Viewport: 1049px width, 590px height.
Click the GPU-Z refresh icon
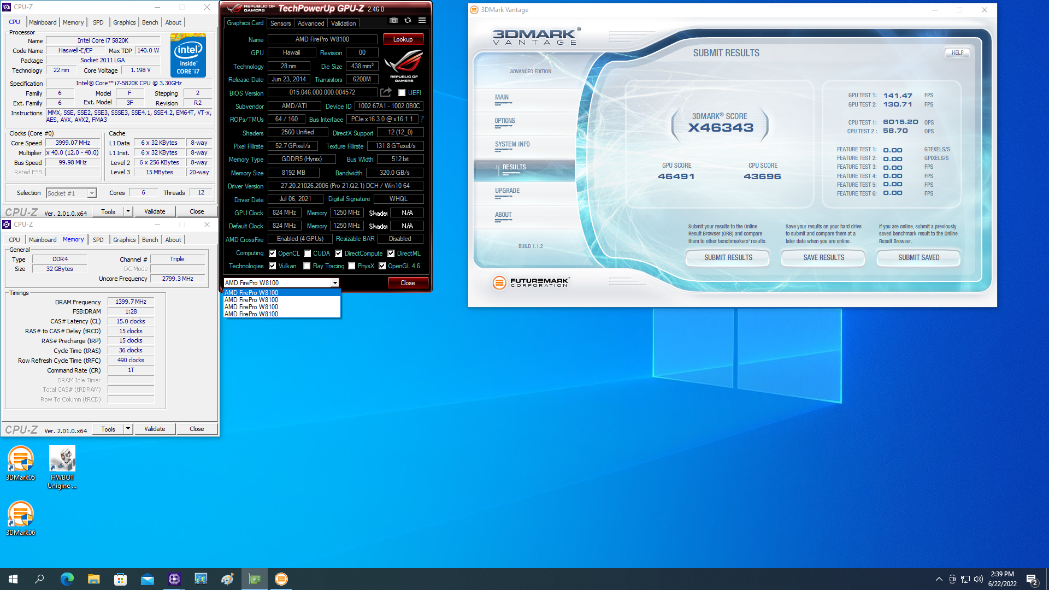[408, 21]
